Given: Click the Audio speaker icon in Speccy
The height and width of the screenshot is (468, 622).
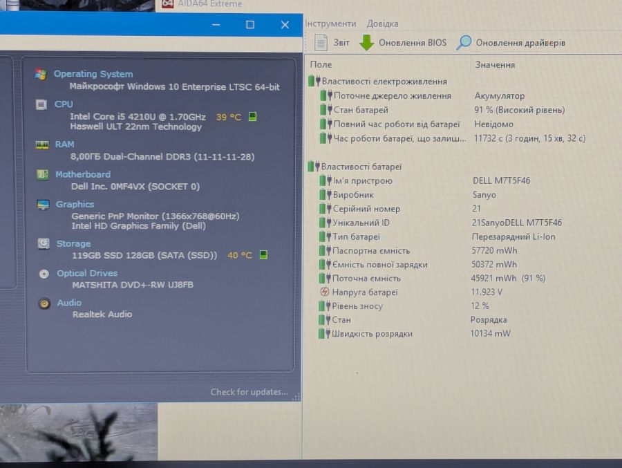Looking at the screenshot, I should 44,303.
